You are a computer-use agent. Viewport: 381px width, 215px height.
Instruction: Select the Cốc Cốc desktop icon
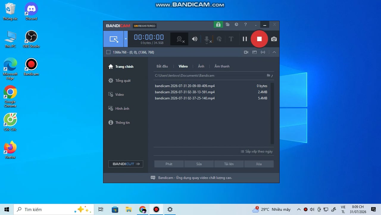click(10, 122)
